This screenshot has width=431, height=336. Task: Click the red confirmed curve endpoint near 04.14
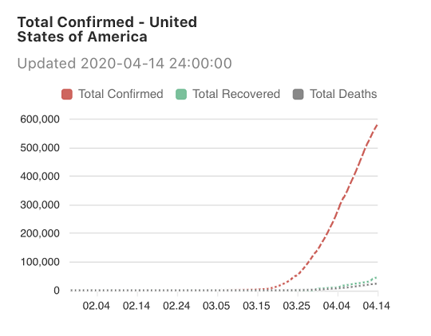pos(377,125)
